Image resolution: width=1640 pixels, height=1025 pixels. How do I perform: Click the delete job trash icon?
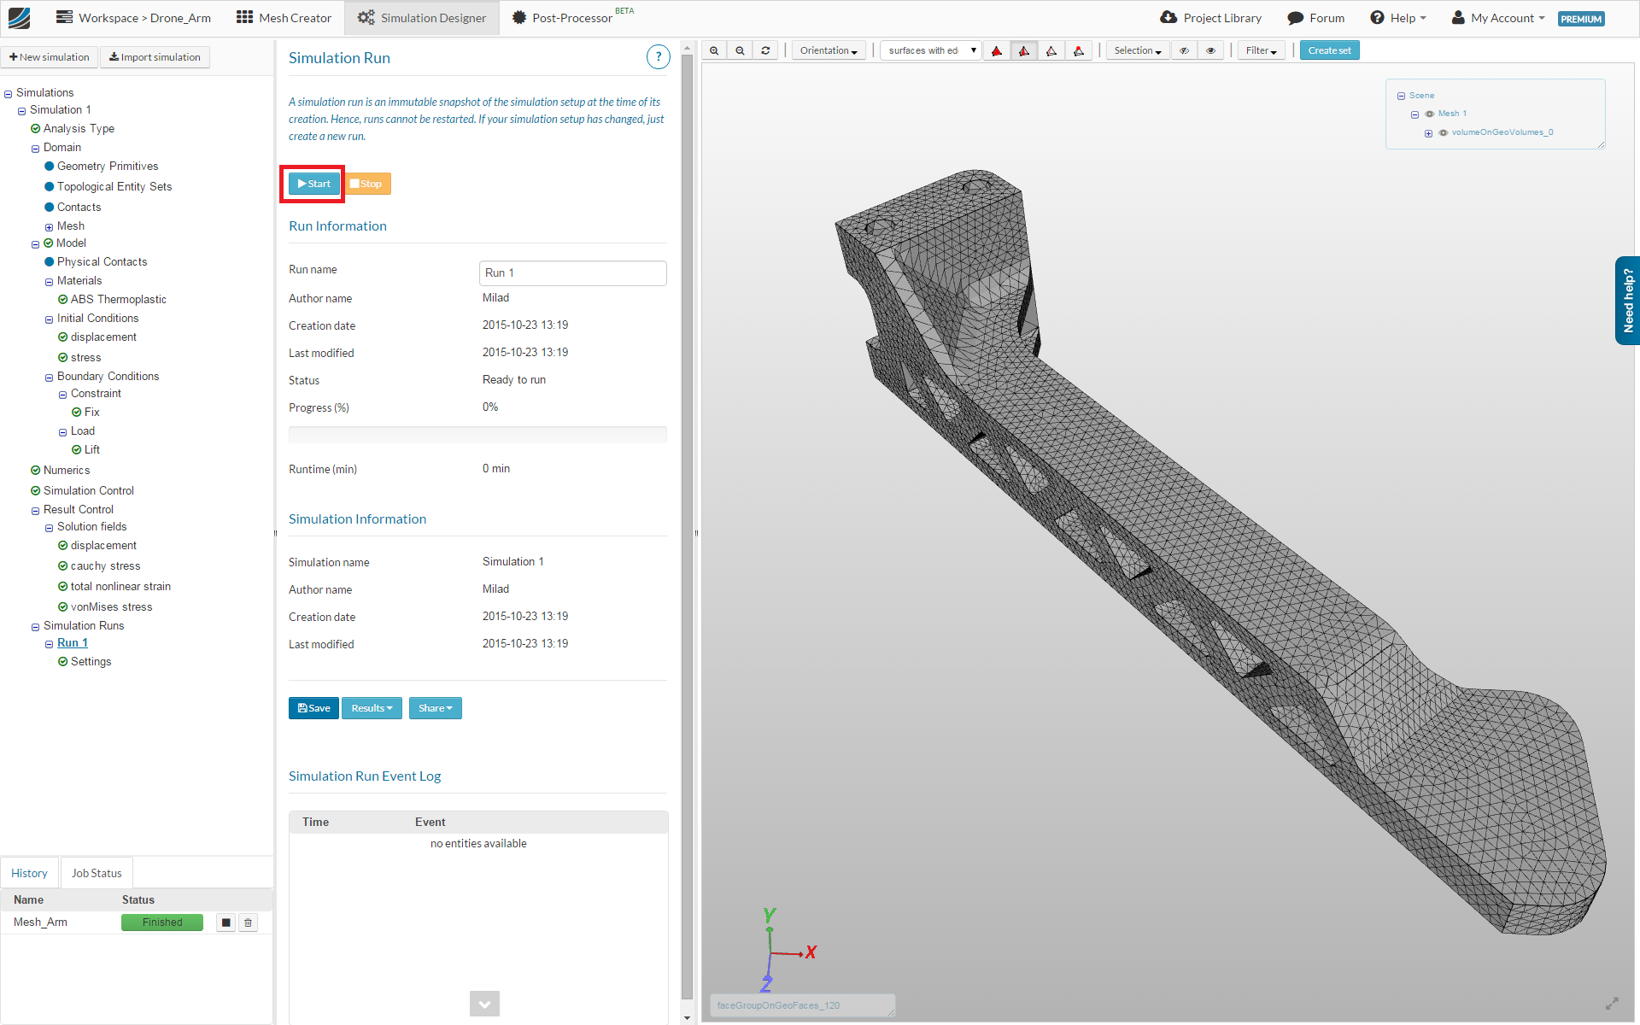click(x=249, y=922)
